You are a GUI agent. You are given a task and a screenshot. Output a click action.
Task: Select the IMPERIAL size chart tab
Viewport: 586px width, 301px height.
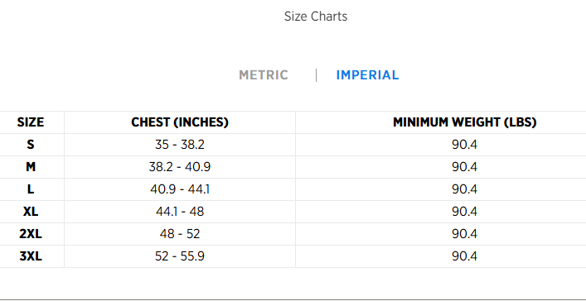367,75
